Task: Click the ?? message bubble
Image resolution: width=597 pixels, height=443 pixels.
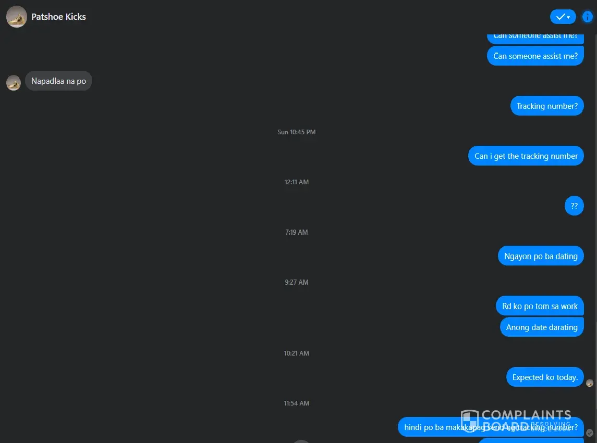Action: point(574,206)
